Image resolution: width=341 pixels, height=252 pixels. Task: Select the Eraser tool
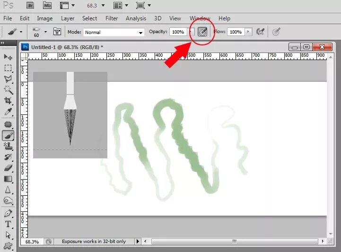(8, 168)
